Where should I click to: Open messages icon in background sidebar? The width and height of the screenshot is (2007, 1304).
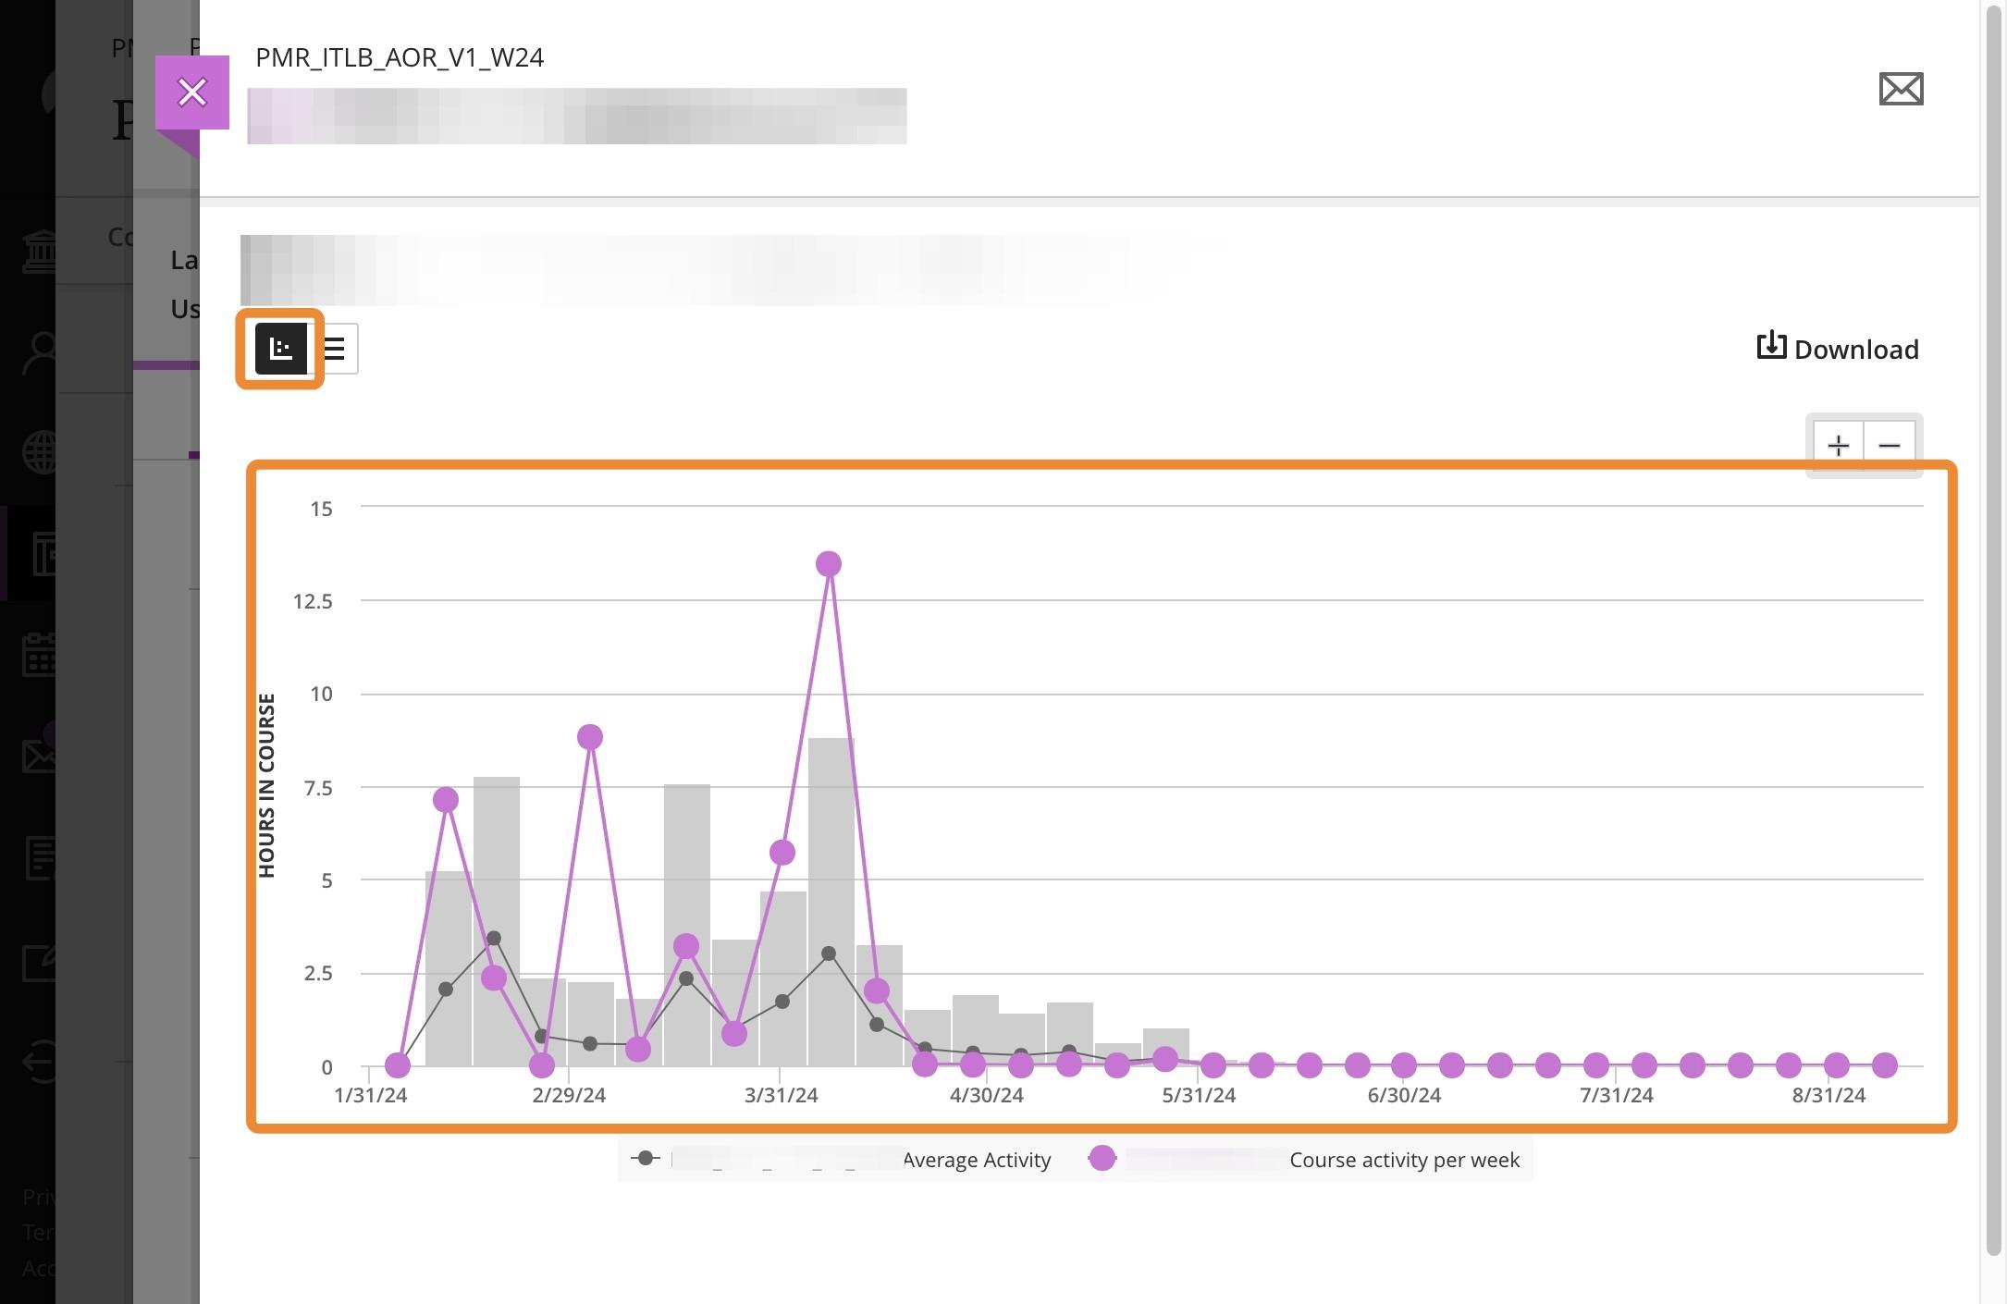[x=39, y=756]
